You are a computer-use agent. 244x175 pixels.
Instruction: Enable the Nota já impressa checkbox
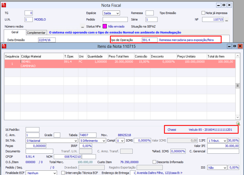(x=203, y=13)
